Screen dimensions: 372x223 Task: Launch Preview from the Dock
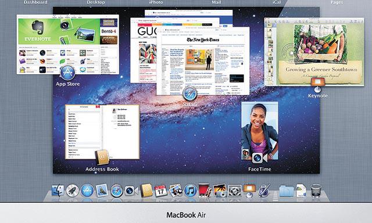[x=176, y=190]
